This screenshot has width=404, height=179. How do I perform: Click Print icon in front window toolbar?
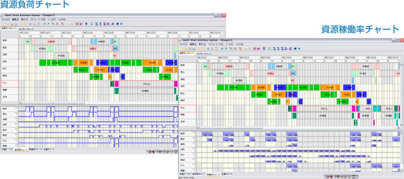194,49
